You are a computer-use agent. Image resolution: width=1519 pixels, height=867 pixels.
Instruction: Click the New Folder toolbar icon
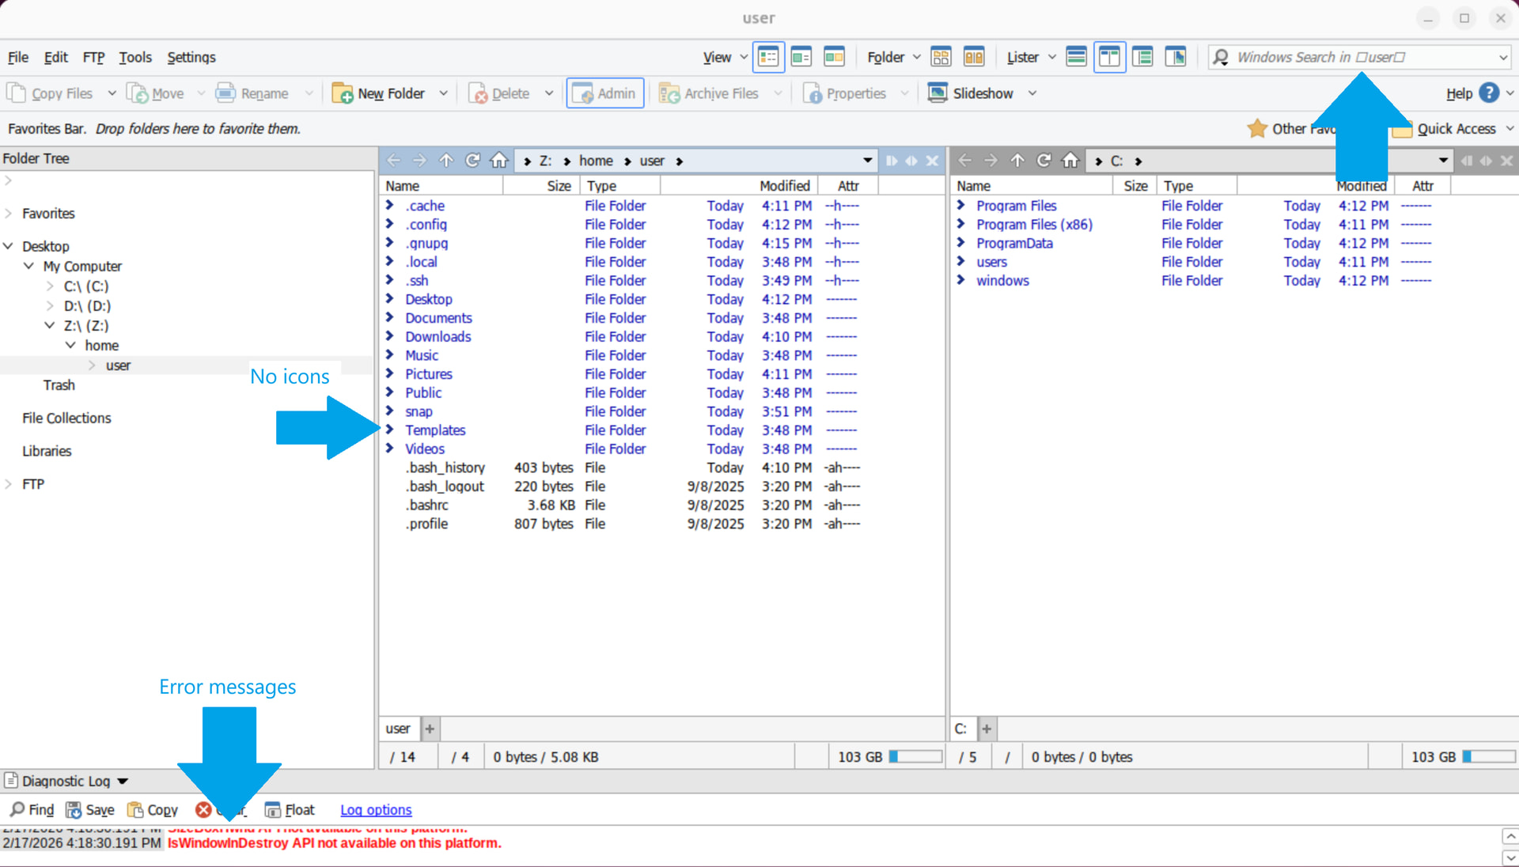tap(343, 93)
